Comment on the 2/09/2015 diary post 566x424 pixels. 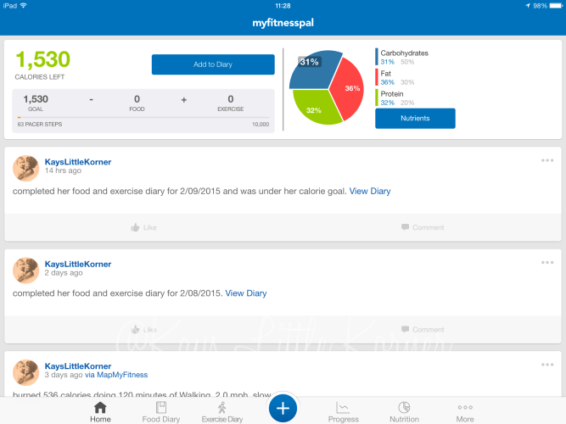click(423, 227)
